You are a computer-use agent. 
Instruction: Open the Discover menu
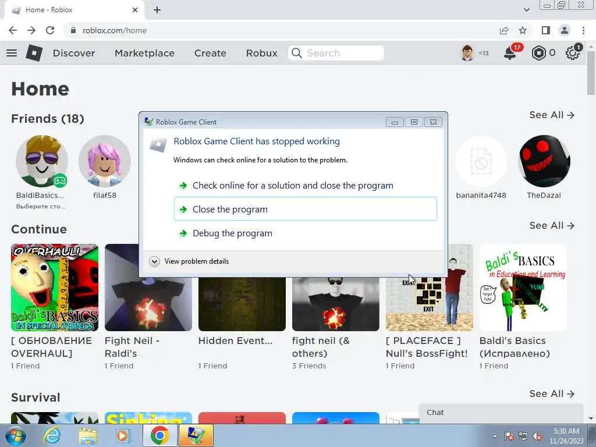tap(74, 53)
